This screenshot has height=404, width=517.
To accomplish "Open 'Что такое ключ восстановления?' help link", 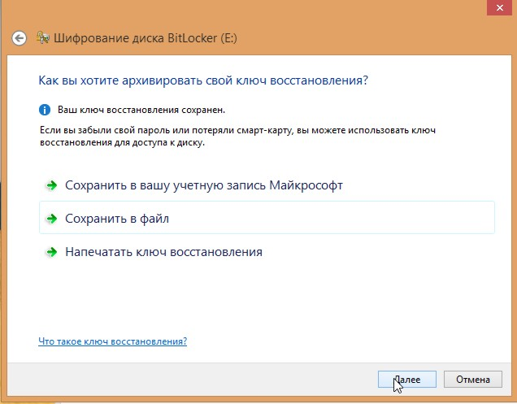I will 113,341.
